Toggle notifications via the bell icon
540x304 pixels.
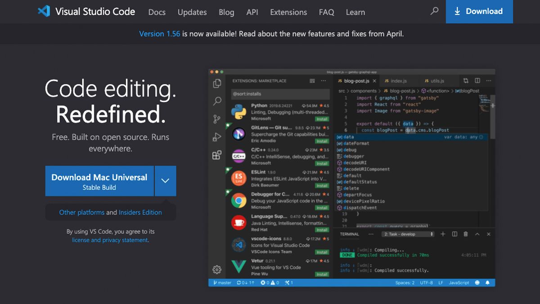(x=487, y=282)
